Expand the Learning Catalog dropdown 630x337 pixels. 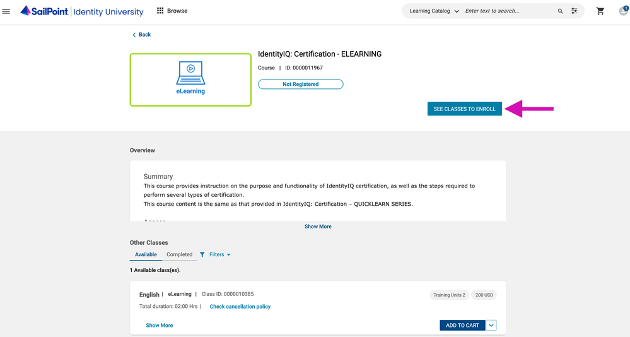point(434,11)
